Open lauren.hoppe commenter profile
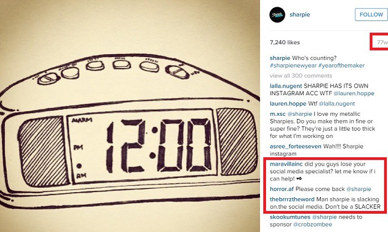This screenshot has height=232, width=388. (x=288, y=104)
